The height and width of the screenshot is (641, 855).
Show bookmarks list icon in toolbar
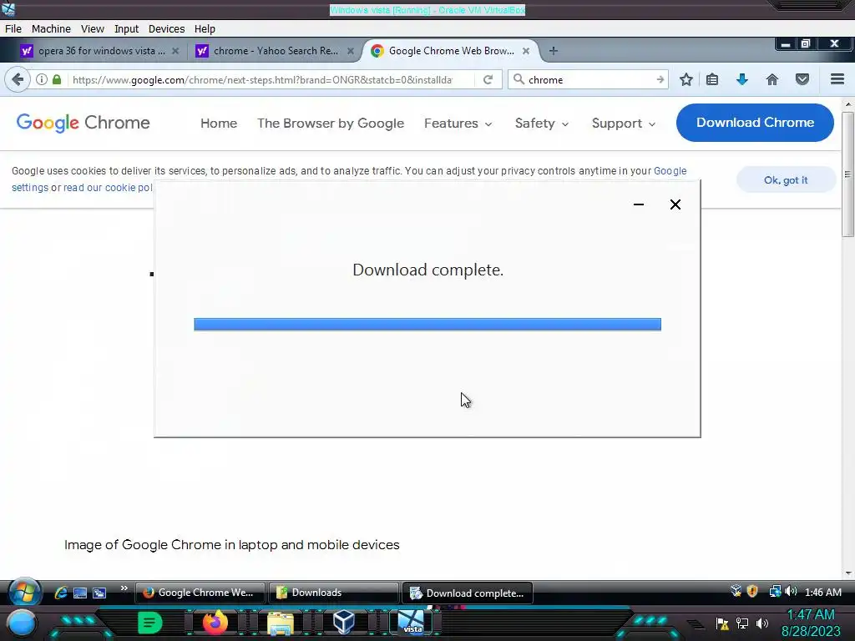point(711,79)
